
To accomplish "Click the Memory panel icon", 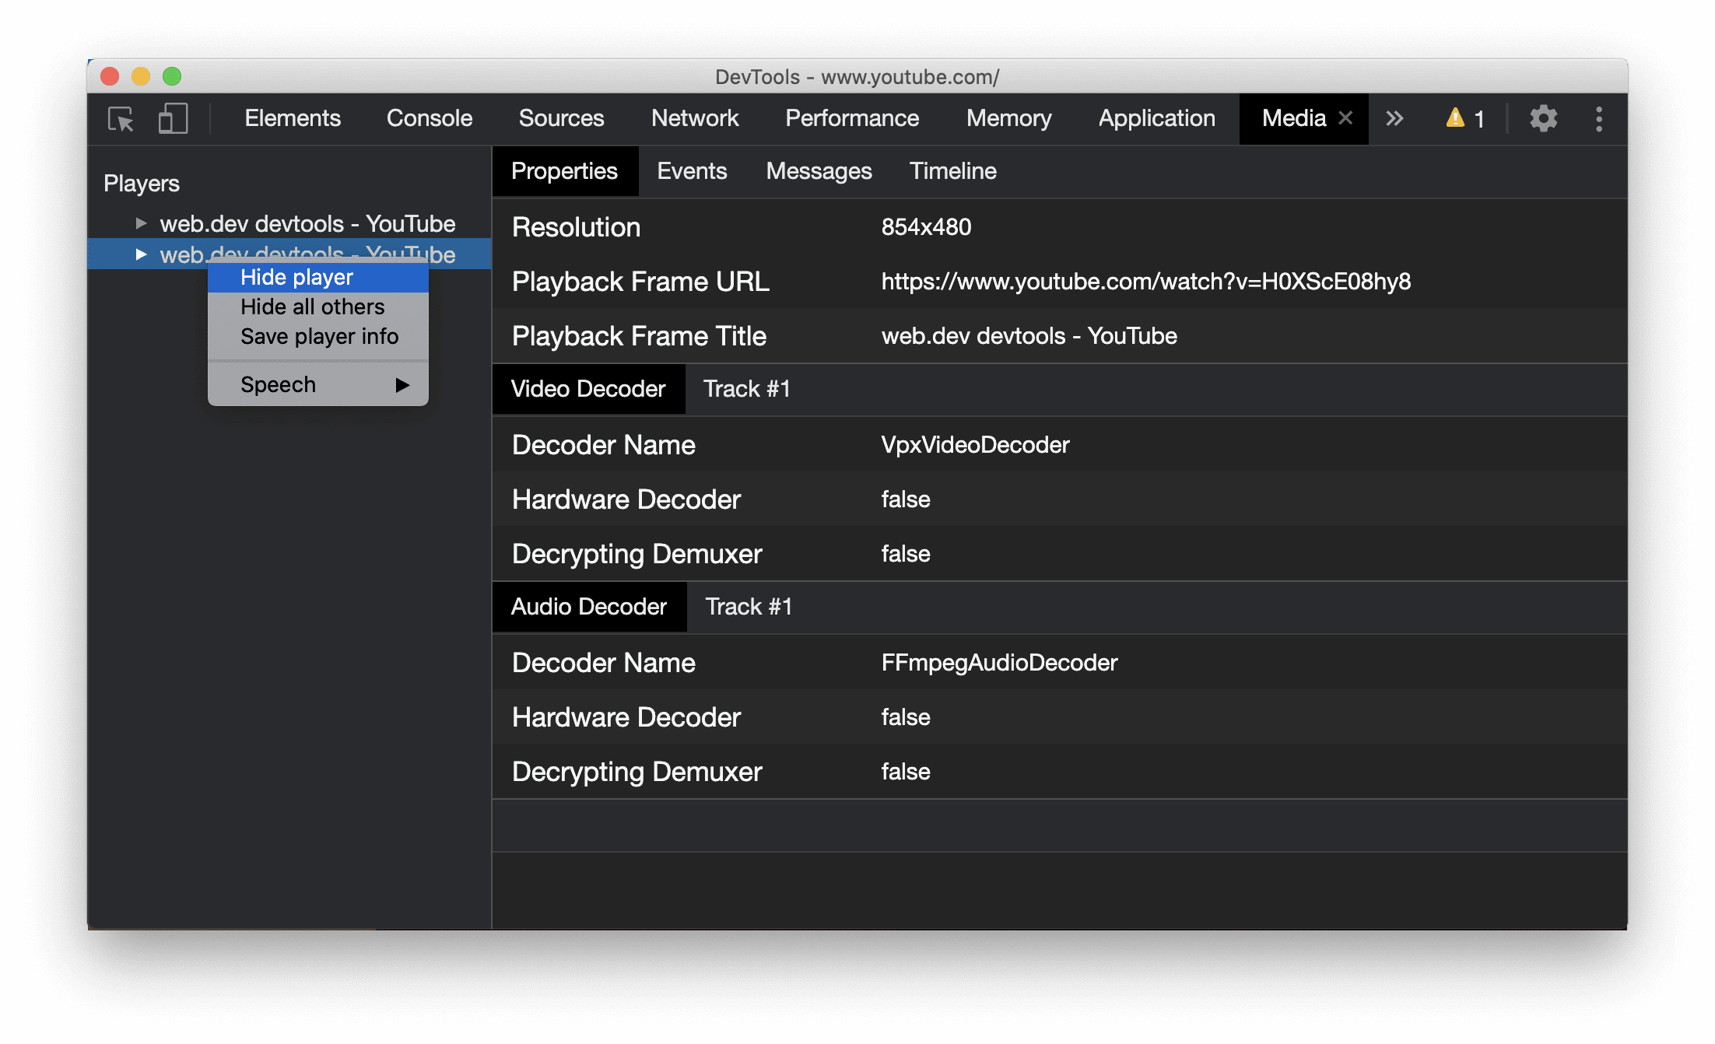I will point(1007,119).
